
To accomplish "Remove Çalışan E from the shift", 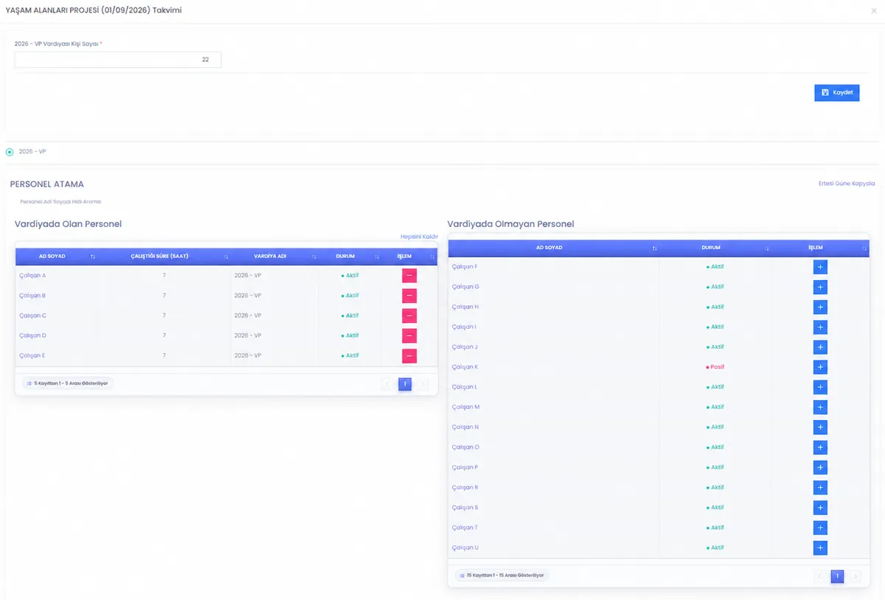I will pos(409,356).
